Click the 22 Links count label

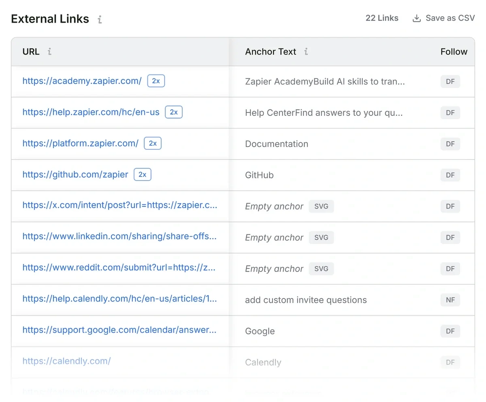coord(382,18)
